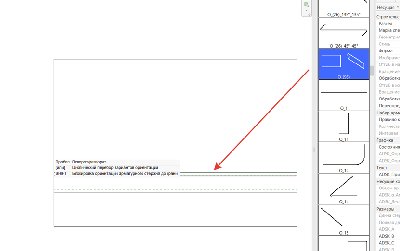The height and width of the screenshot is (251, 400).
Task: Click the Форма property row
Action: click(x=388, y=51)
